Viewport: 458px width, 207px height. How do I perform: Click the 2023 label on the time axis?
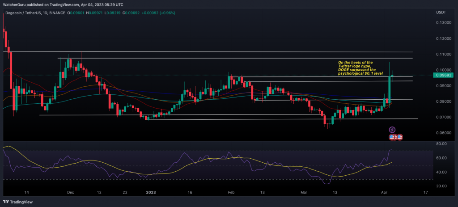tap(151, 192)
